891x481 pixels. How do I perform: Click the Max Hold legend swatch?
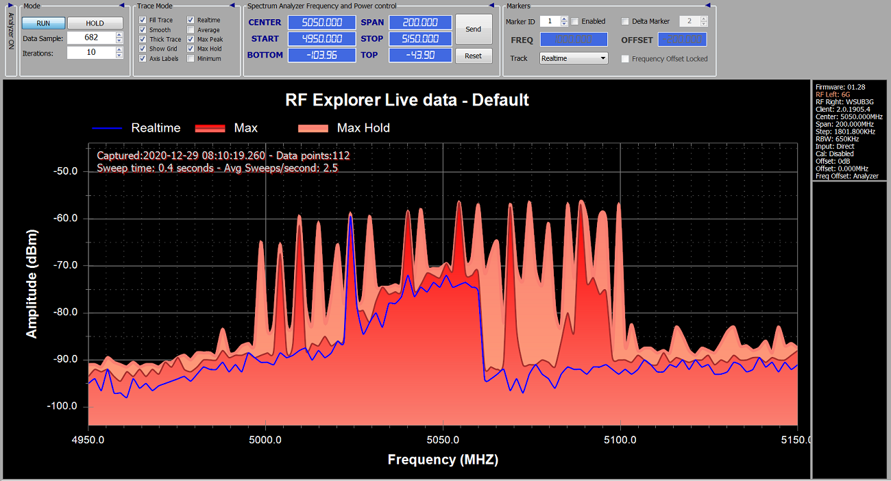click(x=313, y=128)
